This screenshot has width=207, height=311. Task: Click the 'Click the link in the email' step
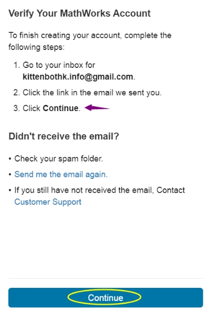point(92,93)
